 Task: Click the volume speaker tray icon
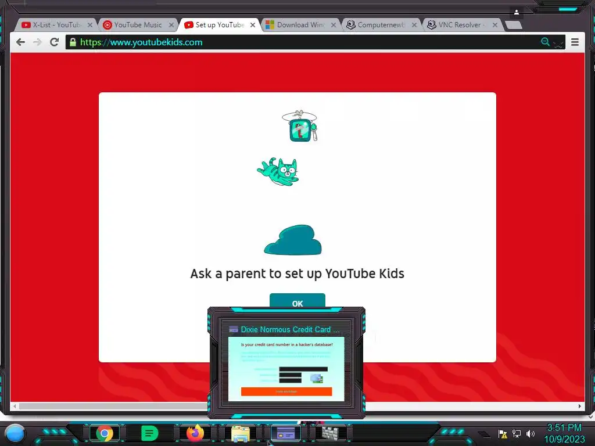click(531, 433)
